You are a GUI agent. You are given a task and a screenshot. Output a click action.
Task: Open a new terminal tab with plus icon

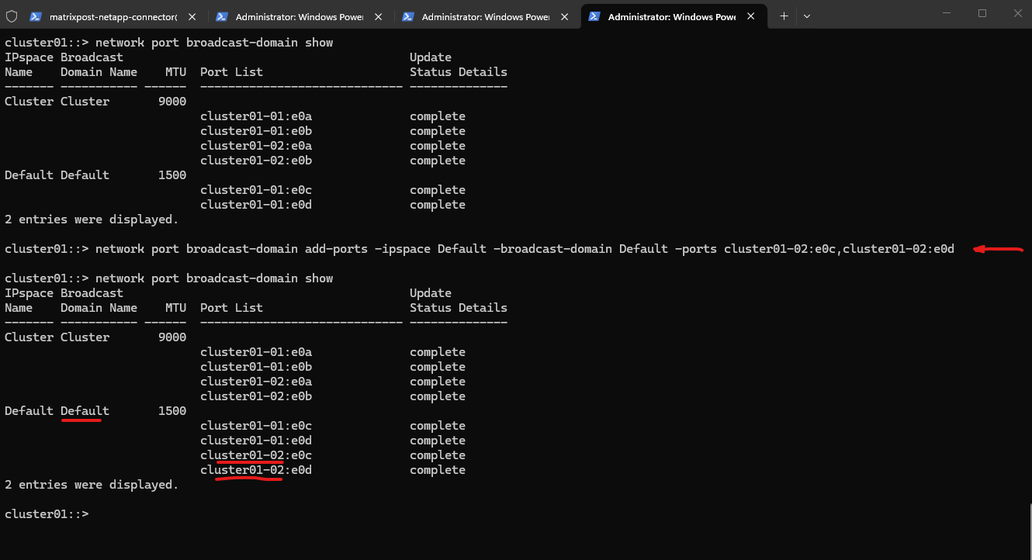point(784,16)
